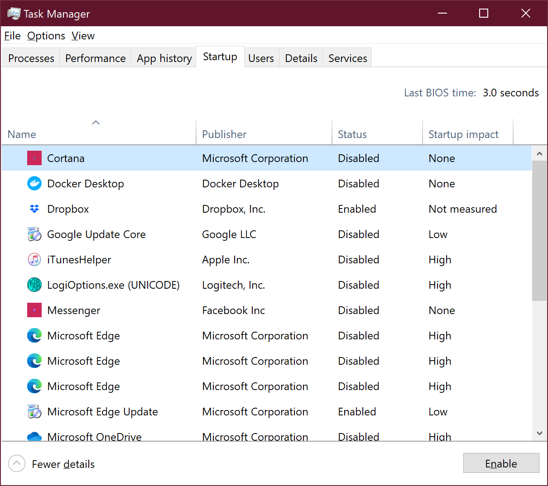Select the Docker Desktop entry name
The width and height of the screenshot is (548, 486).
click(x=86, y=184)
